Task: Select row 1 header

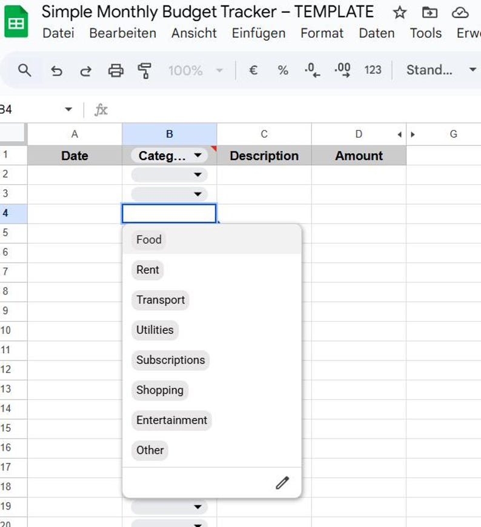Action: tap(13, 155)
